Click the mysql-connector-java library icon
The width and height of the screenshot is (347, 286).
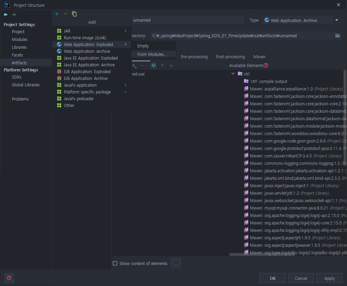point(246,208)
